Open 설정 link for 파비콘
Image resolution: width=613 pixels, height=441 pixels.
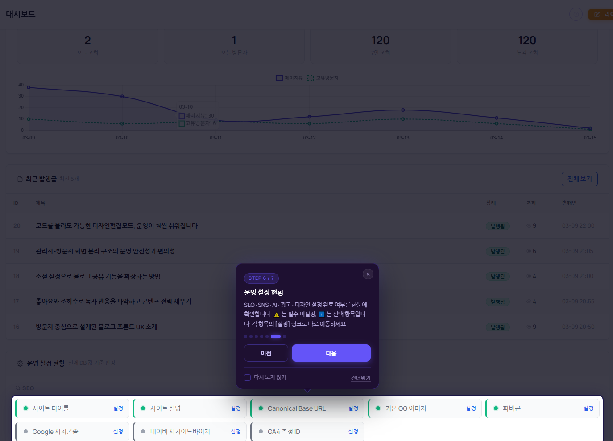coord(588,408)
